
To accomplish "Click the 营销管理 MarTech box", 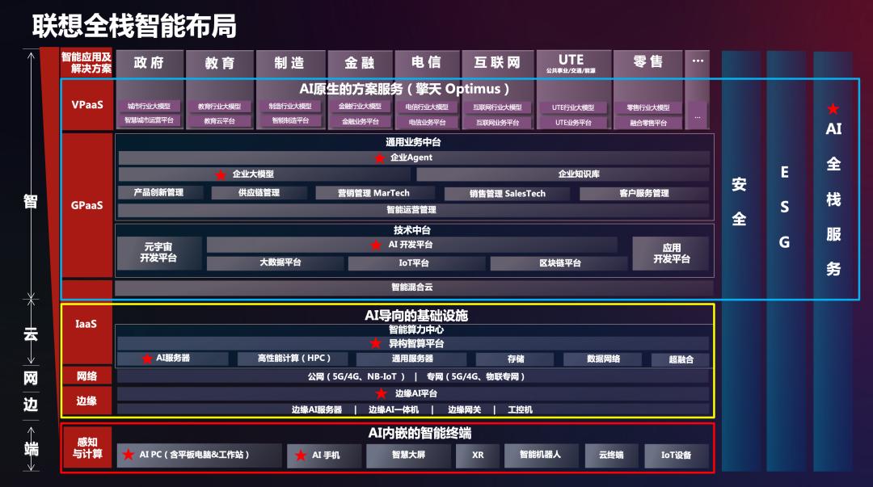I will [x=376, y=193].
